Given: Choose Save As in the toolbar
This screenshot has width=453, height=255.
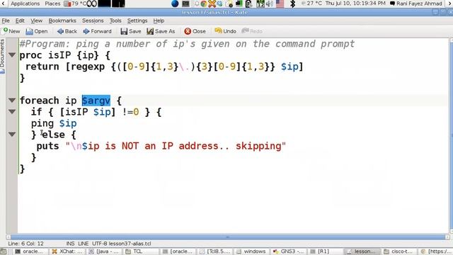Looking at the screenshot, I should point(161,31).
